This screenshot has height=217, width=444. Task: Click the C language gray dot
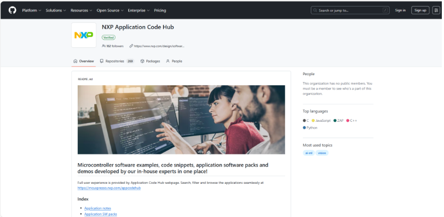tap(304, 121)
